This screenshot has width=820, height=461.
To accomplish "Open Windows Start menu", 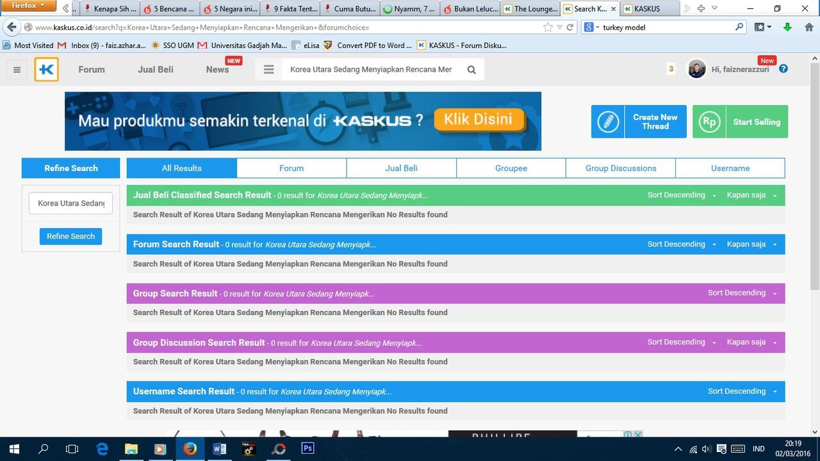I will [14, 449].
